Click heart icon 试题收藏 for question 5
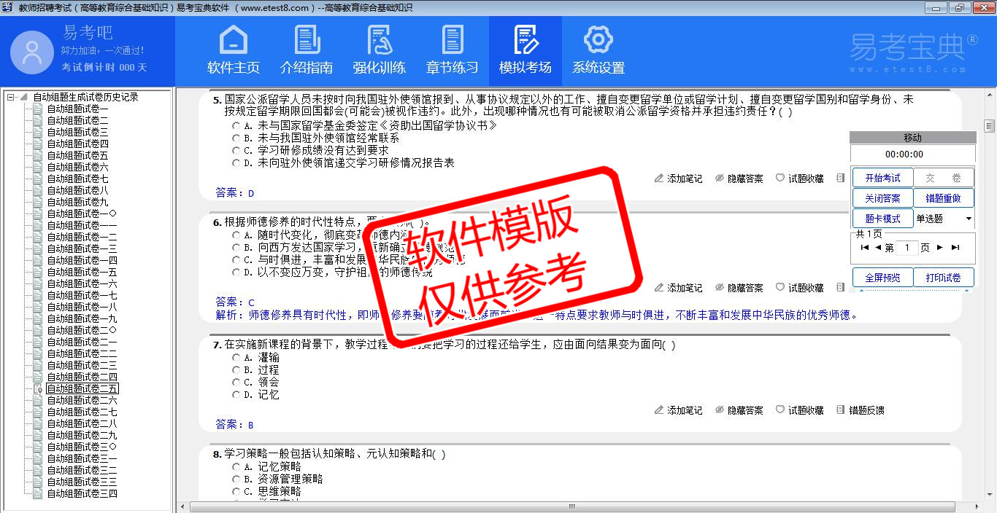 click(780, 179)
